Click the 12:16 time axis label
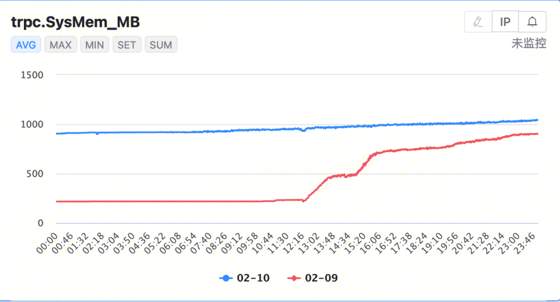This screenshot has width=560, height=302. (293, 243)
